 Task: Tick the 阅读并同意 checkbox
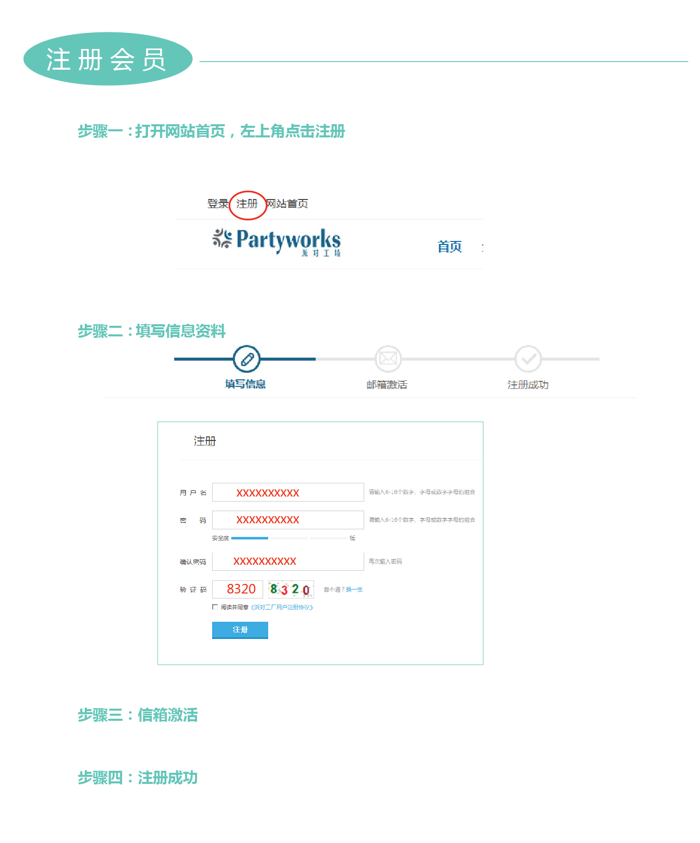click(x=215, y=607)
